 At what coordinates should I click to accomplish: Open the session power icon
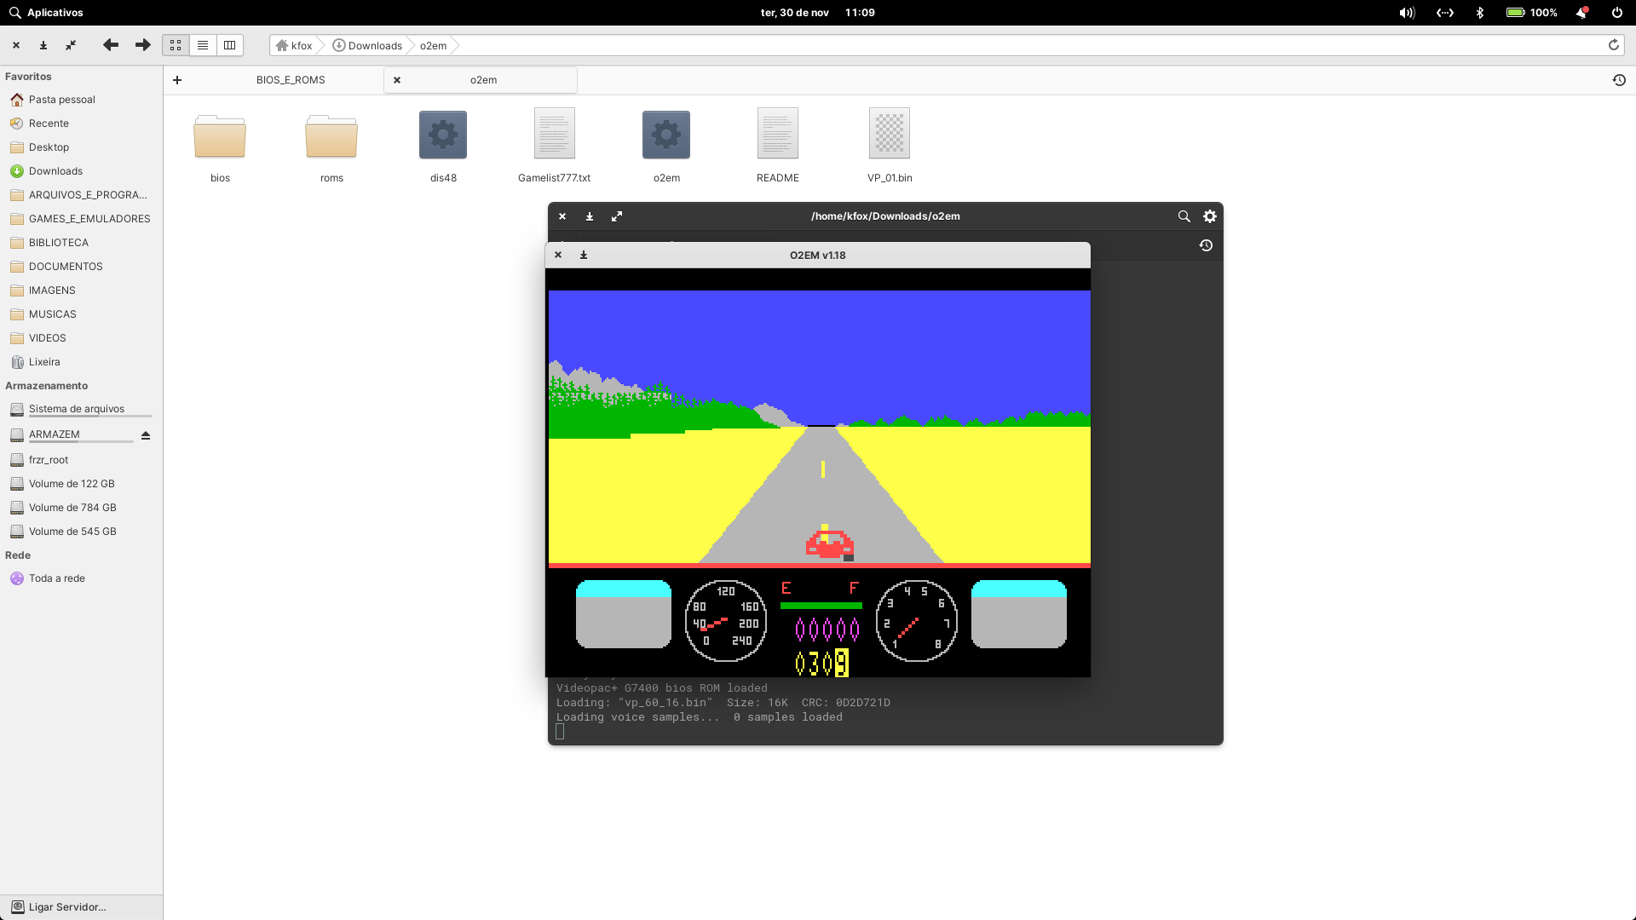(1616, 13)
